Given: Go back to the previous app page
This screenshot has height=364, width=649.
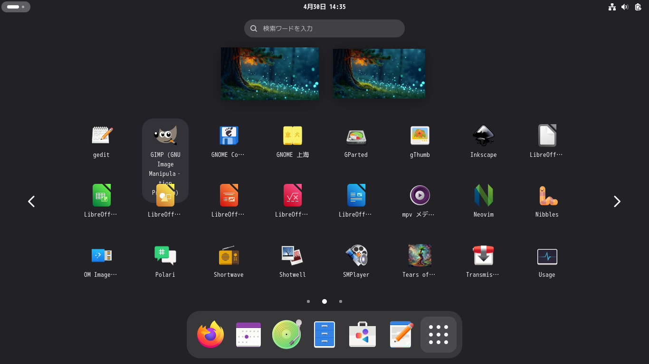Looking at the screenshot, I should (x=31, y=201).
